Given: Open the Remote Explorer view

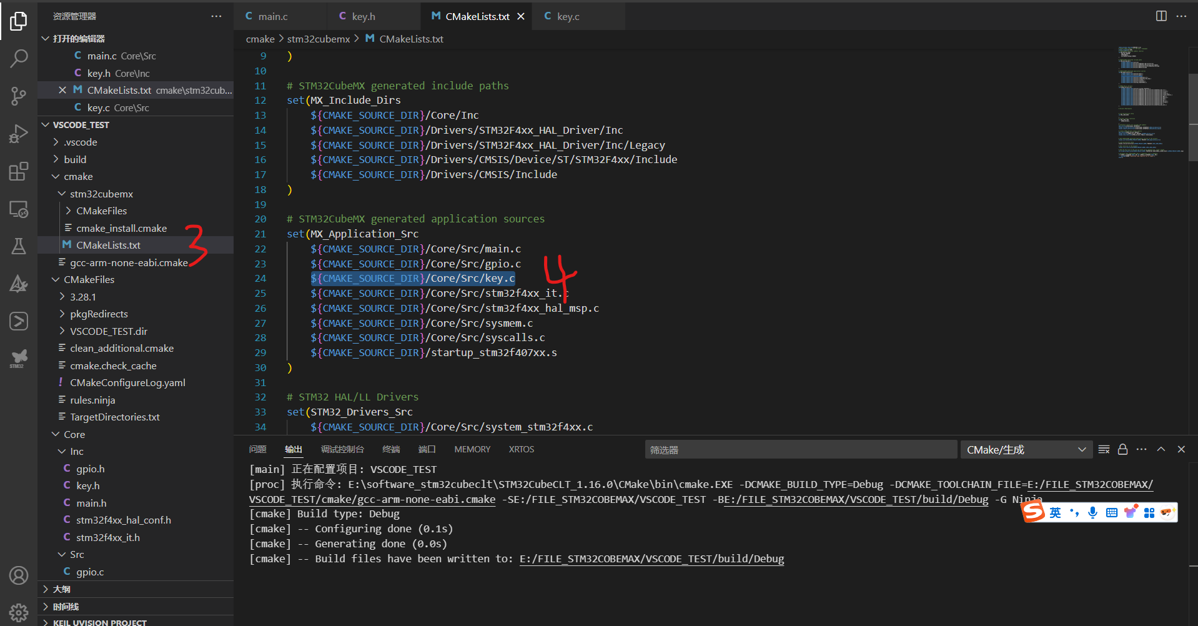Looking at the screenshot, I should tap(19, 209).
